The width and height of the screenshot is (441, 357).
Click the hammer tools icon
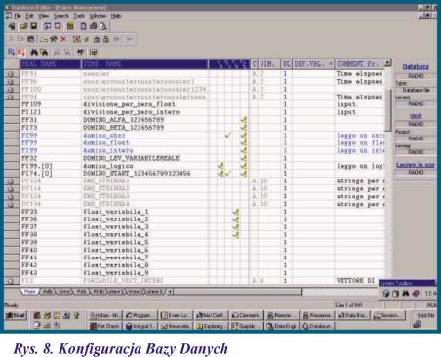click(x=54, y=39)
